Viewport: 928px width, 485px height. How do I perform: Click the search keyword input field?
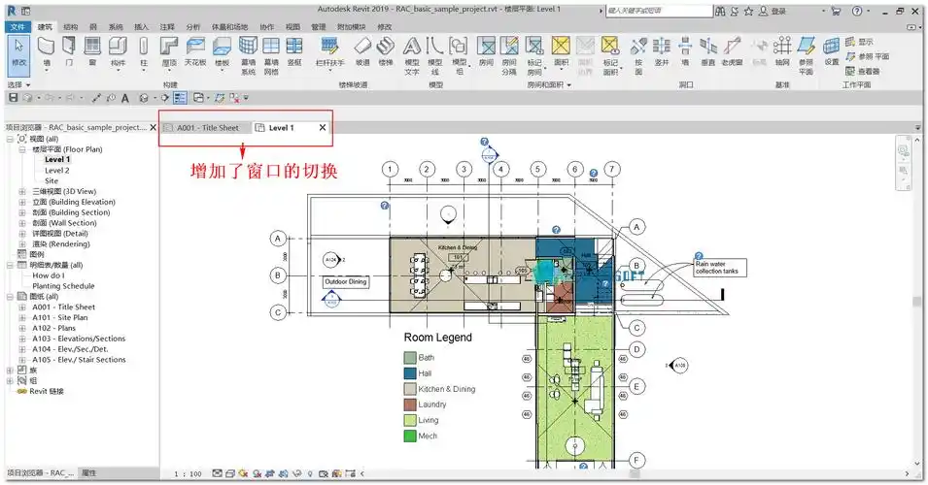pos(659,11)
